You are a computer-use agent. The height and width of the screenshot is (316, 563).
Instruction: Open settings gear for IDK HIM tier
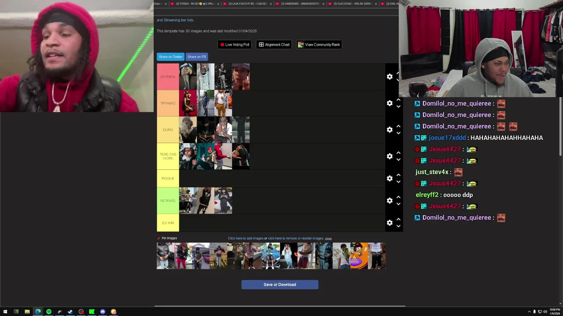tap(390, 223)
